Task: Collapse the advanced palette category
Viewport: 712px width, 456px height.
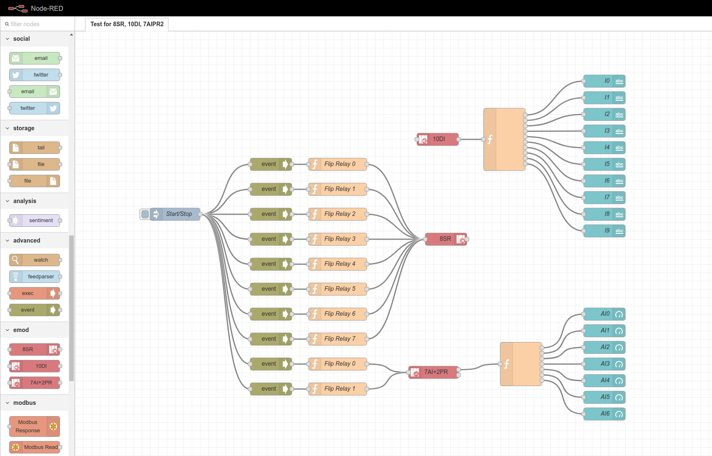Action: point(34,240)
